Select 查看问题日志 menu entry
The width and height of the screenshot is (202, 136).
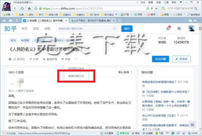76,76
